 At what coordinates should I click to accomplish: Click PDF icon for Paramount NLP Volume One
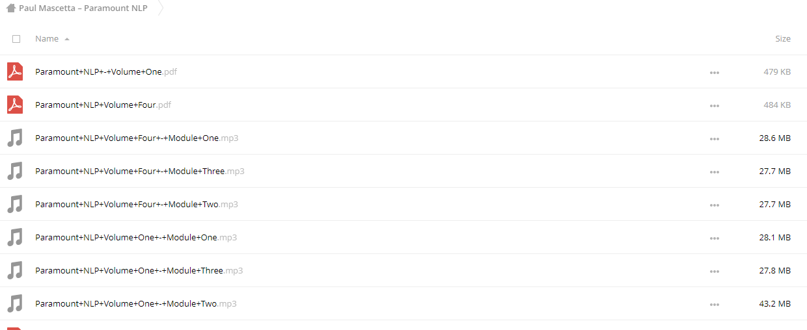(15, 71)
